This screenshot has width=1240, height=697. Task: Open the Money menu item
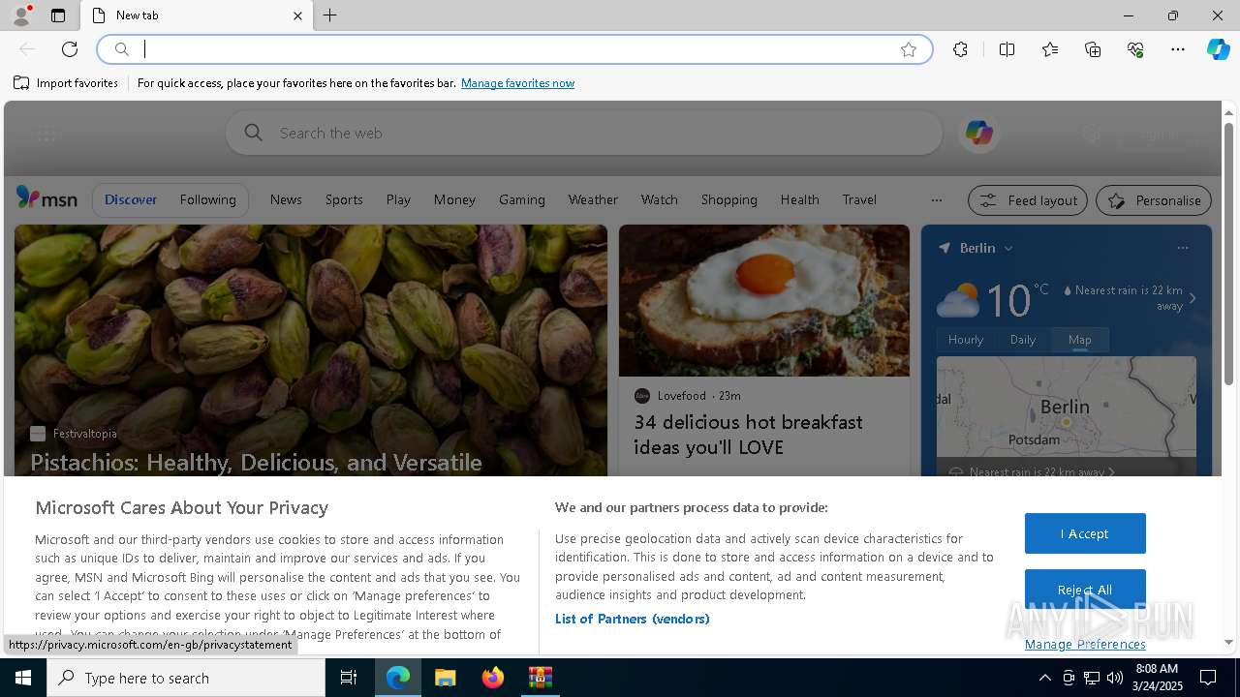click(454, 199)
